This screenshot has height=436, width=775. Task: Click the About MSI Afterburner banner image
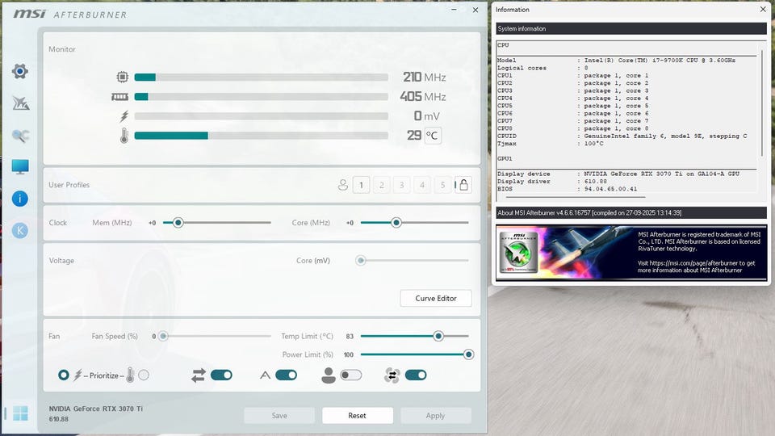631,253
